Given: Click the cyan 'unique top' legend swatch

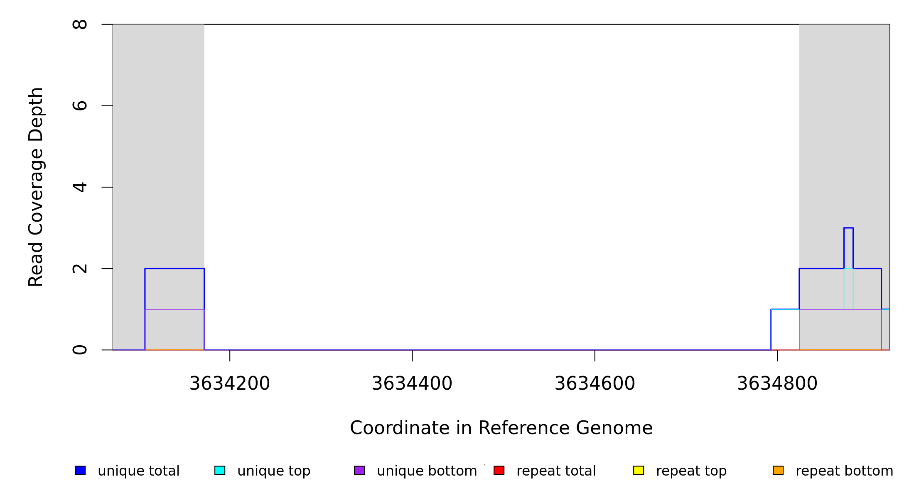Looking at the screenshot, I should tap(220, 470).
